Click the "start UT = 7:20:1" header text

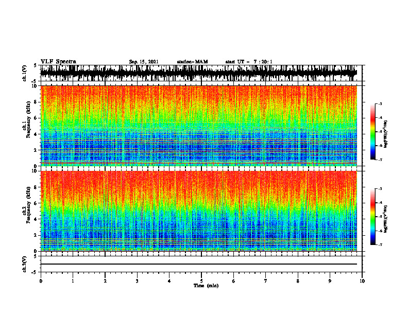tap(249, 62)
